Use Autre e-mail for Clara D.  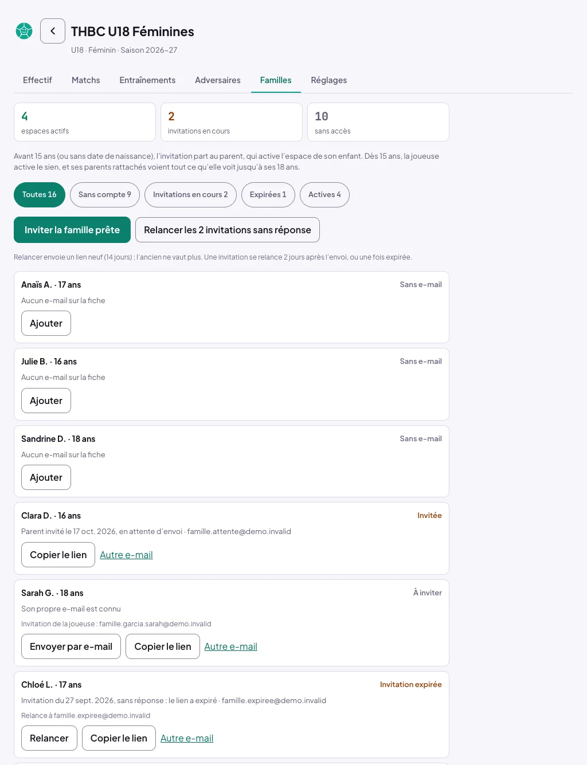[126, 555]
